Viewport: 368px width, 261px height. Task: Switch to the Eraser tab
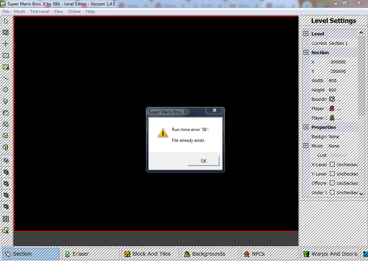pyautogui.click(x=91, y=254)
